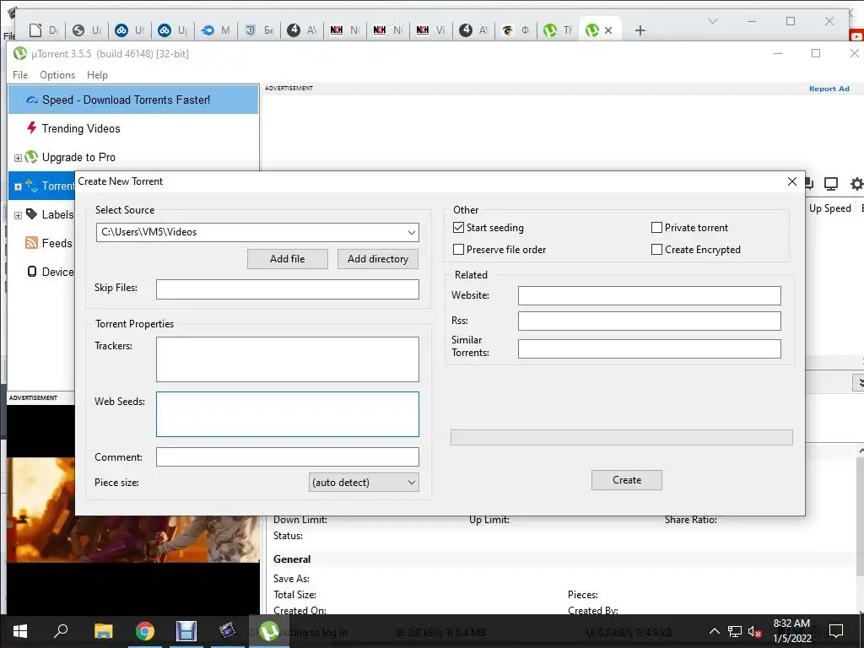Collapse the detail pane double chevron

coord(860,382)
